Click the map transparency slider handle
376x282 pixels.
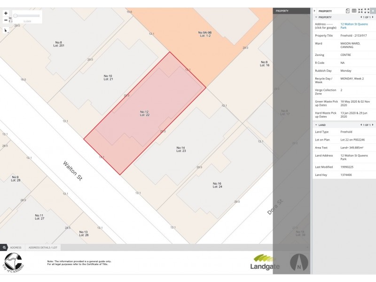pos(16,16)
